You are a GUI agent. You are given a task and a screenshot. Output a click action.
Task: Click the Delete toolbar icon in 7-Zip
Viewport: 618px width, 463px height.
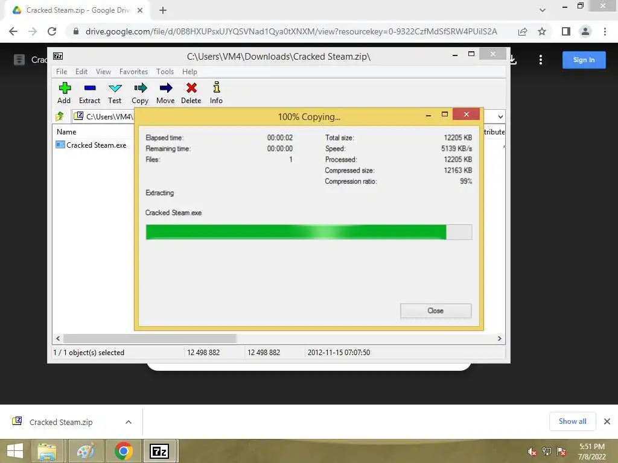[191, 93]
